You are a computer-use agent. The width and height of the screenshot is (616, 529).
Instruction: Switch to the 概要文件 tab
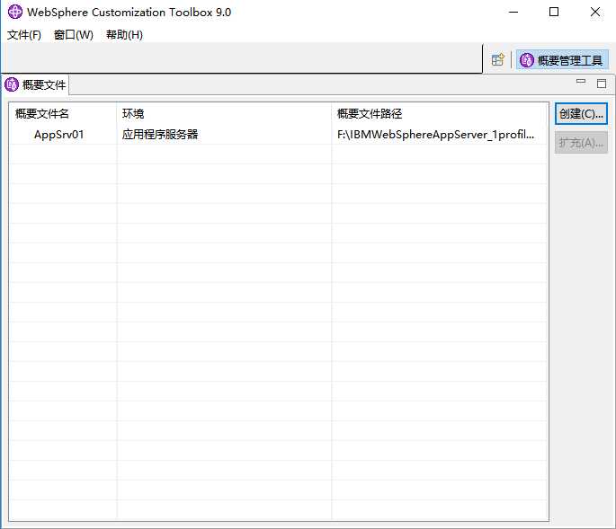point(35,84)
